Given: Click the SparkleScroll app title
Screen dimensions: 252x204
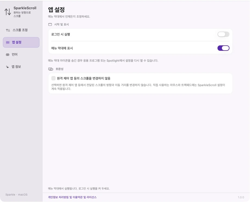Looking at the screenshot, I should point(25,8).
